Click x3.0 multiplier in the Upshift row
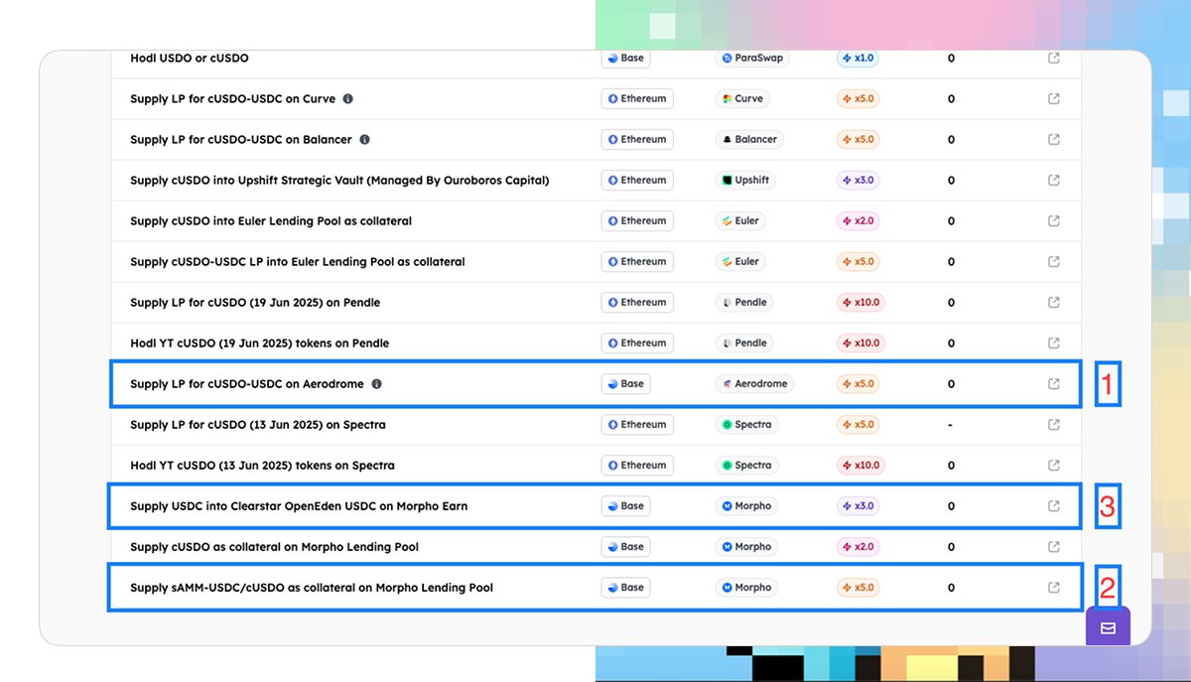 (x=858, y=180)
